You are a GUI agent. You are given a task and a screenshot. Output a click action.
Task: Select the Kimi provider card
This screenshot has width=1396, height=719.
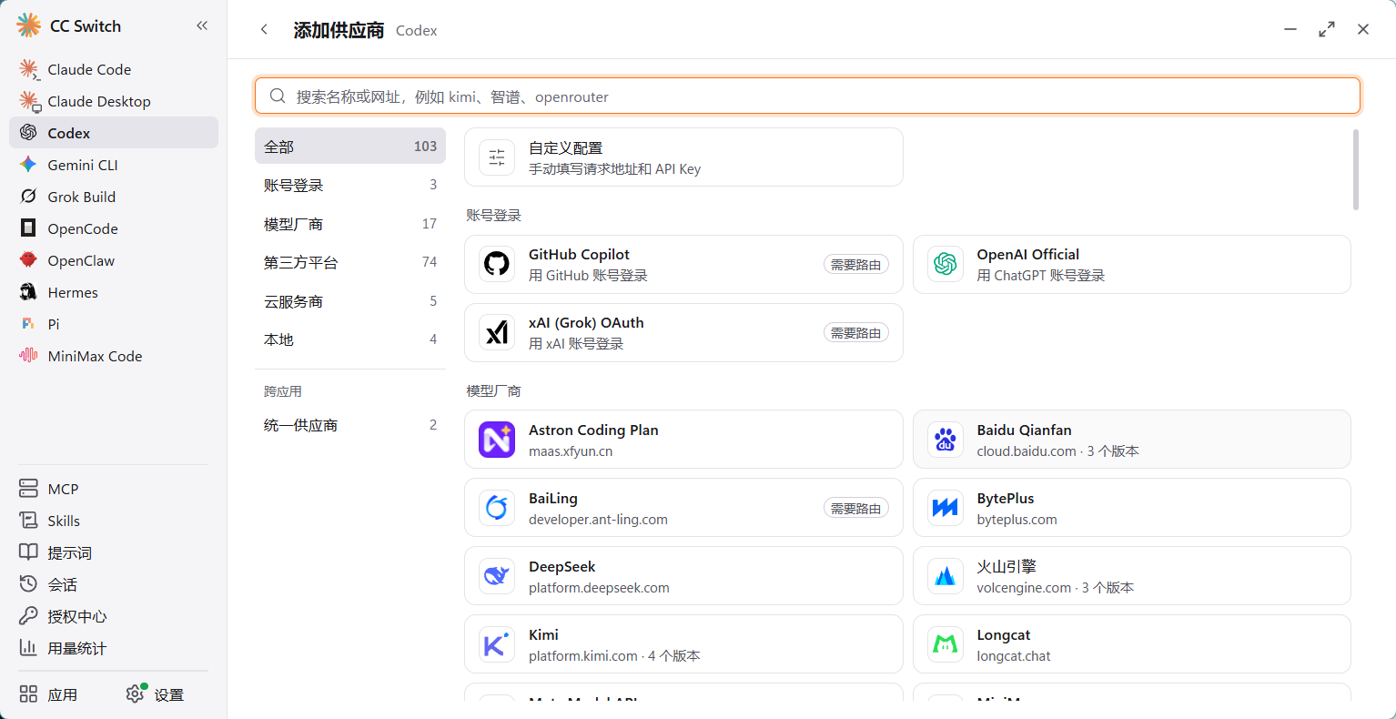683,644
